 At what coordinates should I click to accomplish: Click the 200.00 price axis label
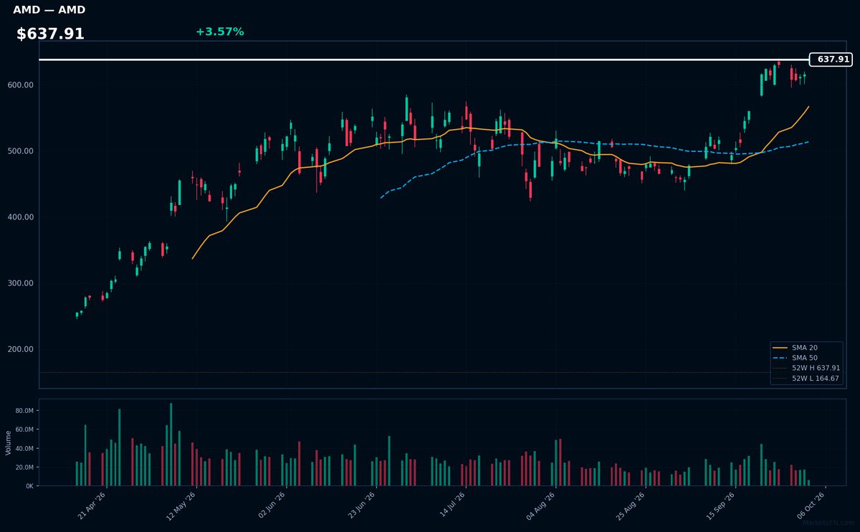click(20, 349)
